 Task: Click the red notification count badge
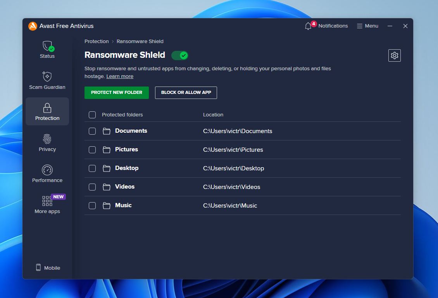[314, 24]
